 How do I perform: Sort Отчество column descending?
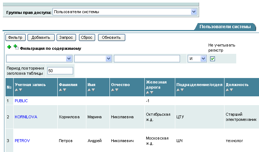tap(117, 90)
